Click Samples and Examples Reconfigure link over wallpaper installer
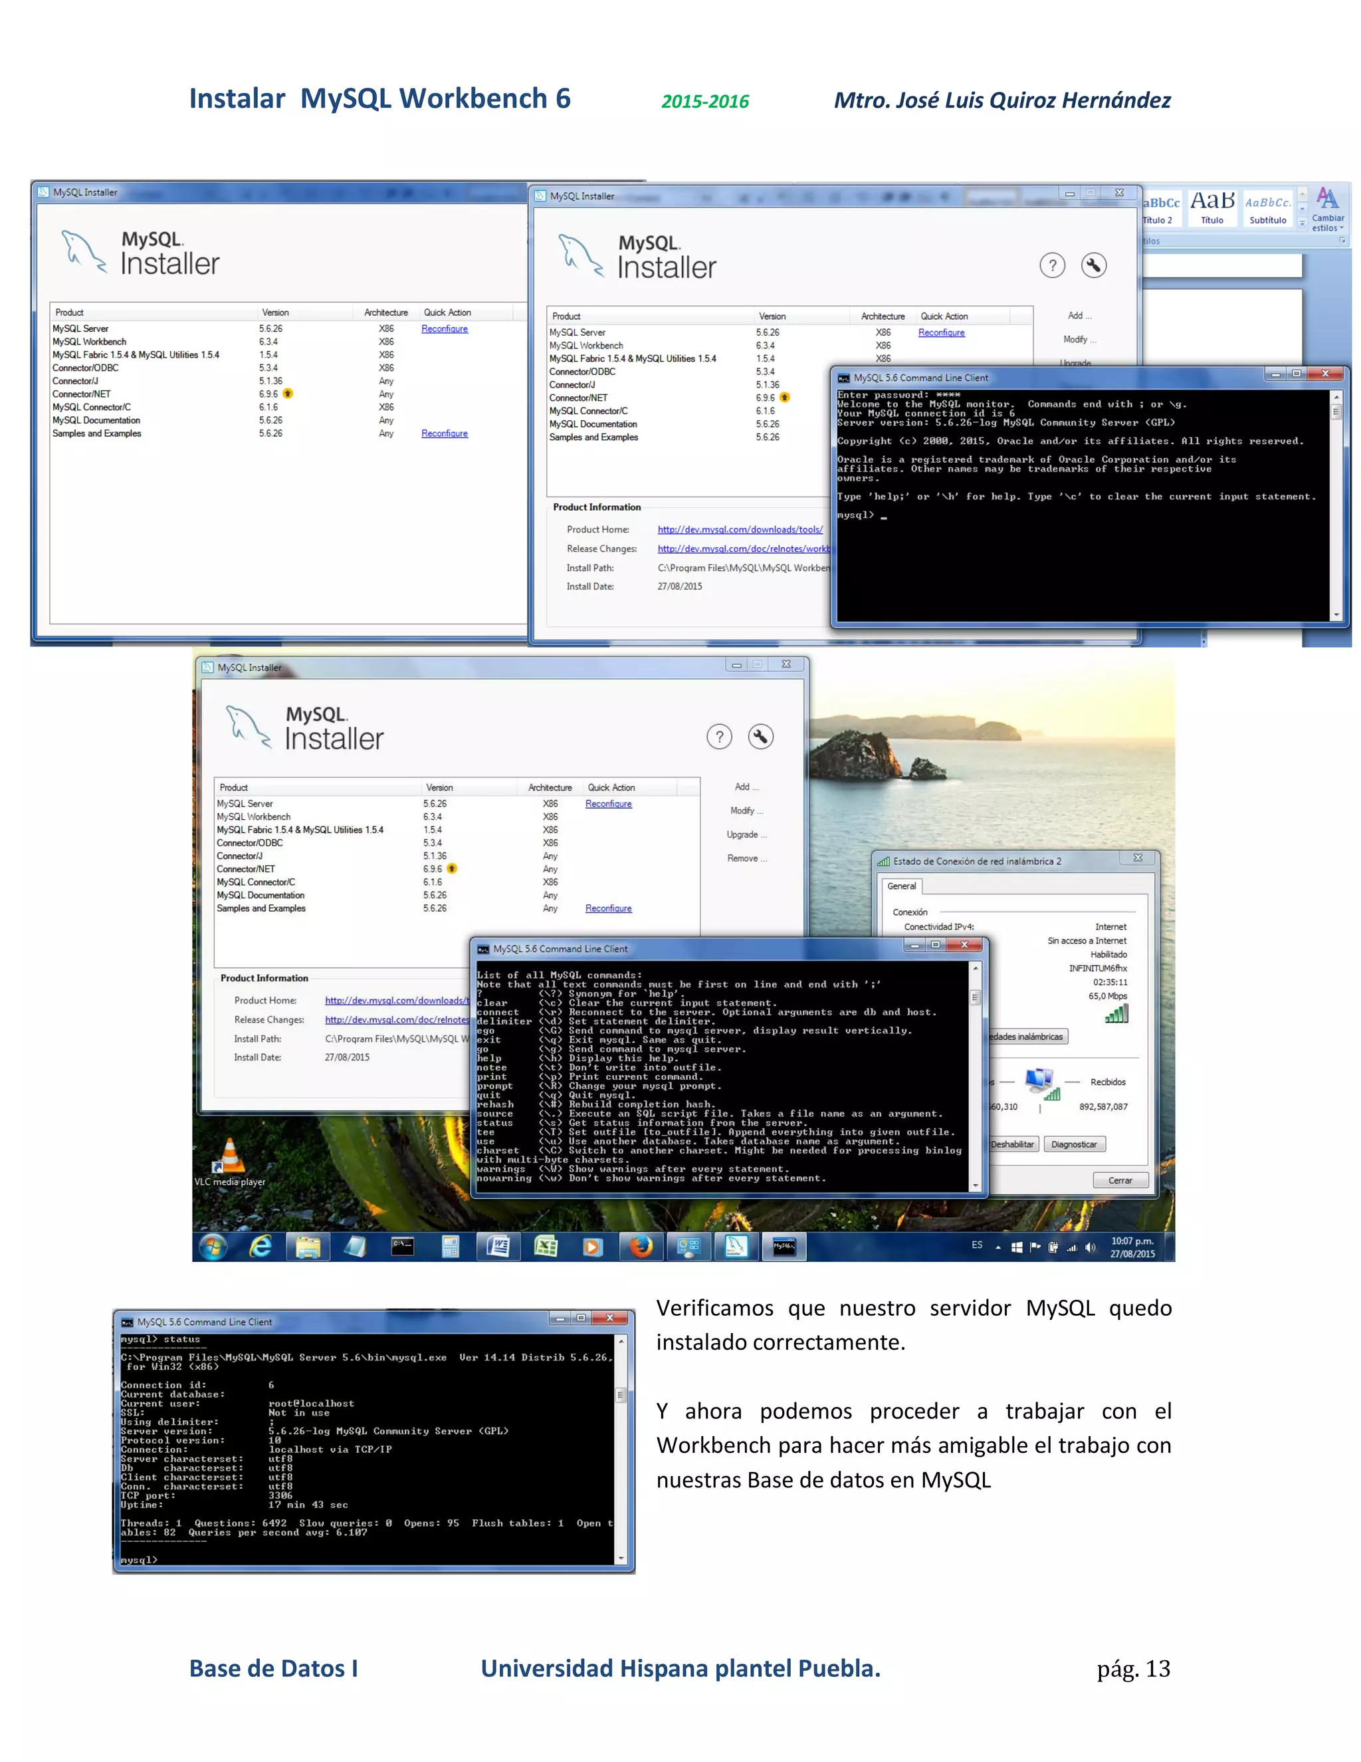This screenshot has width=1361, height=1762. pyautogui.click(x=608, y=908)
